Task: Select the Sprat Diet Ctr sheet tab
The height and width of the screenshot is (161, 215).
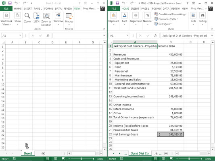Action: [x=140, y=153]
